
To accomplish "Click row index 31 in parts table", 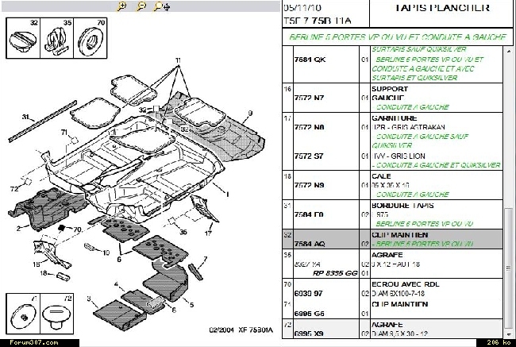I will point(287,206).
